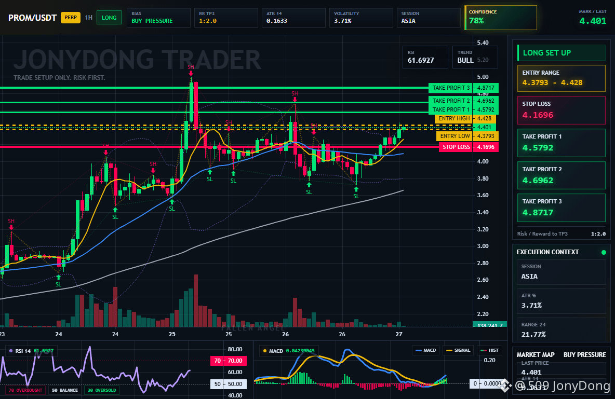Open the side panel Take Profit 3 card
The width and height of the screenshot is (615, 399).
pos(561,208)
